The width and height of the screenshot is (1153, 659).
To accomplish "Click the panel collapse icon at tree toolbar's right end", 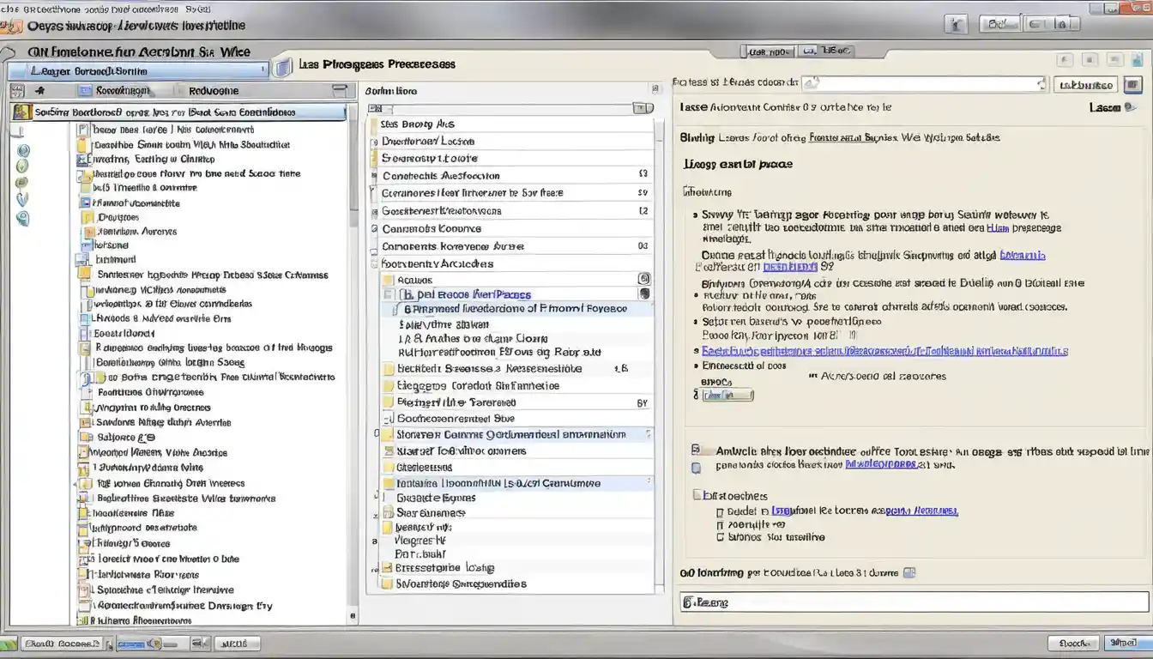I will [340, 90].
